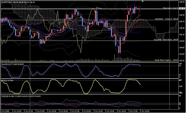Click the 146.65 price scale value
Screen dimensions: 186x113
click(182, 2)
